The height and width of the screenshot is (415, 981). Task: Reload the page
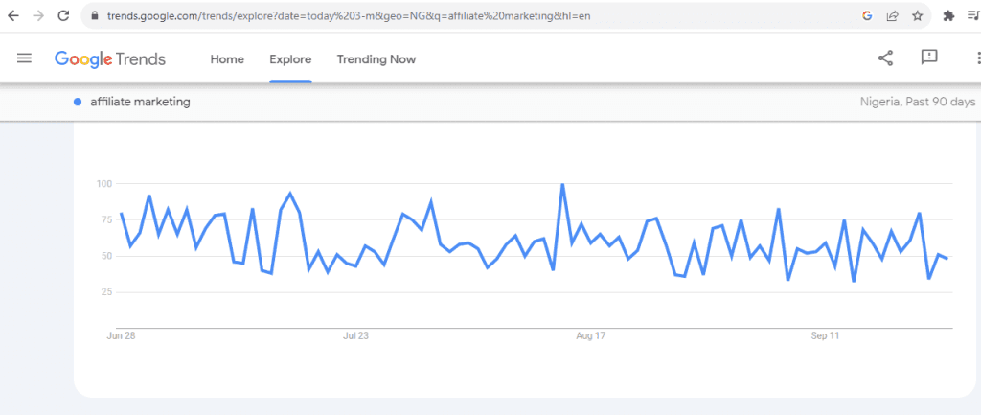pos(63,15)
